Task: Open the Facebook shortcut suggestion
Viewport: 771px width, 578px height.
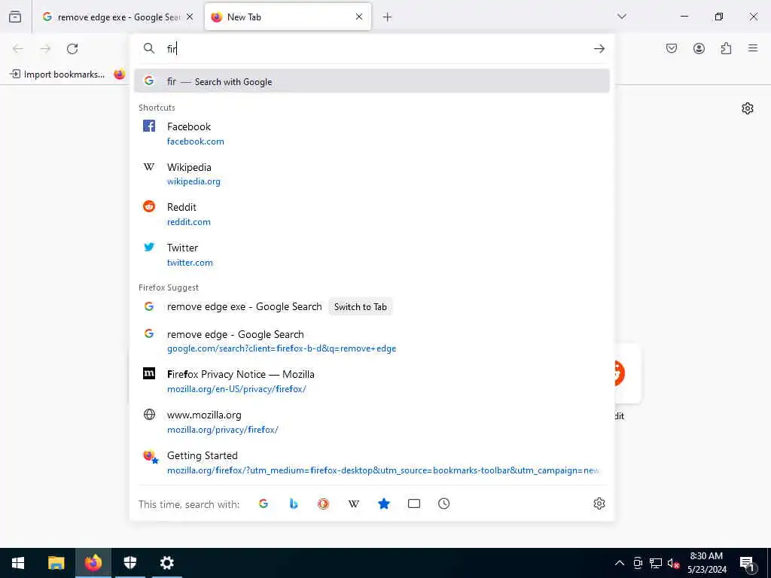Action: 372,134
